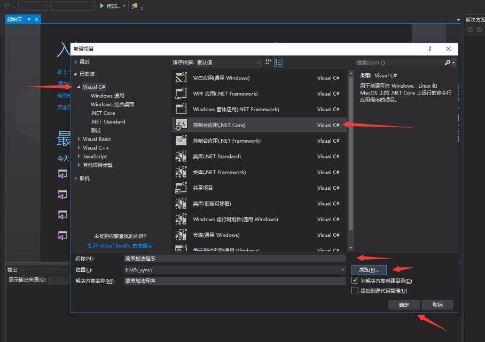Click the 取消 button
The width and height of the screenshot is (485, 342).
pyautogui.click(x=437, y=305)
